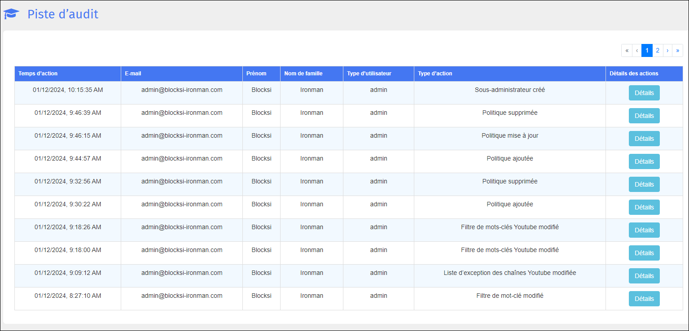Image resolution: width=689 pixels, height=331 pixels.
Task: Go to first page with double left arrow
Action: click(x=627, y=51)
